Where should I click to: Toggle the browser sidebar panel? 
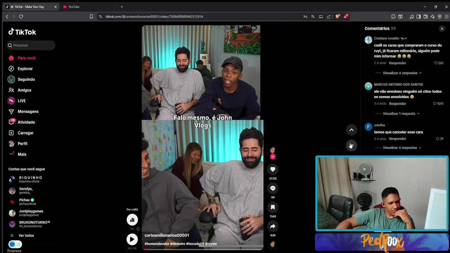pos(418,17)
